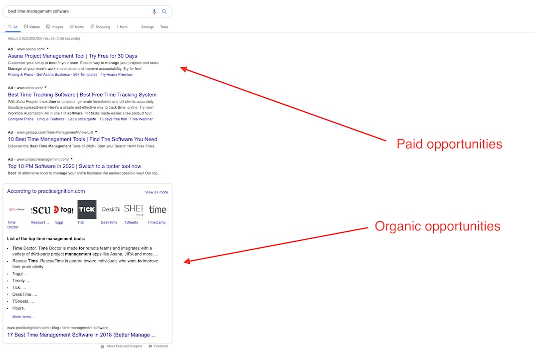Open search Settings
Image resolution: width=535 pixels, height=352 pixels.
pos(148,26)
